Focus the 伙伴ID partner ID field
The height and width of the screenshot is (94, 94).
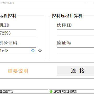pos(75,32)
